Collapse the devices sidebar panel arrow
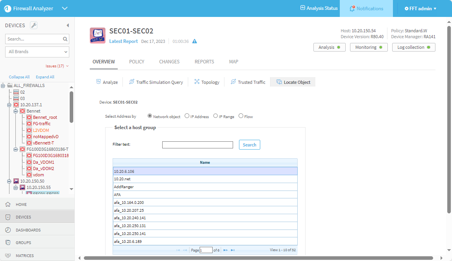 point(68,26)
